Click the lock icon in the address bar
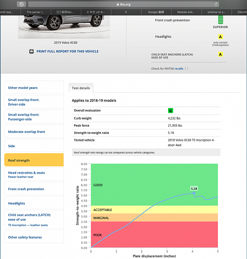 click(x=118, y=4)
